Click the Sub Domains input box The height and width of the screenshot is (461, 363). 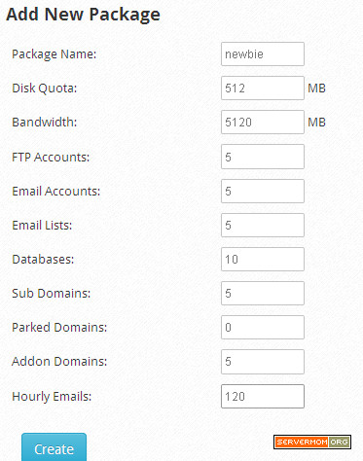(263, 293)
